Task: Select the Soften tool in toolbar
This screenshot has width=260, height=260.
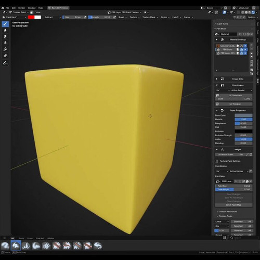Action: 5,30
